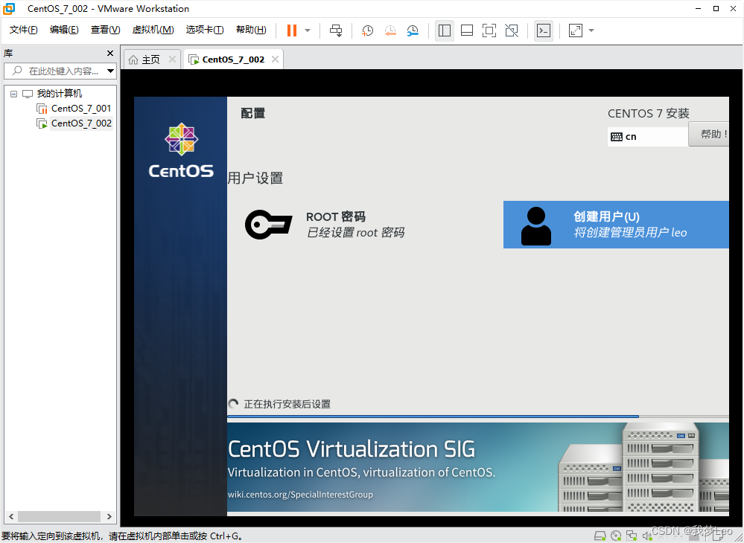This screenshot has width=744, height=543.
Task: Open the 查看(V) menu
Action: 105,30
